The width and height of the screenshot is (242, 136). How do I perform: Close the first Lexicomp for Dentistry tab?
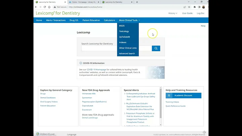65,2
